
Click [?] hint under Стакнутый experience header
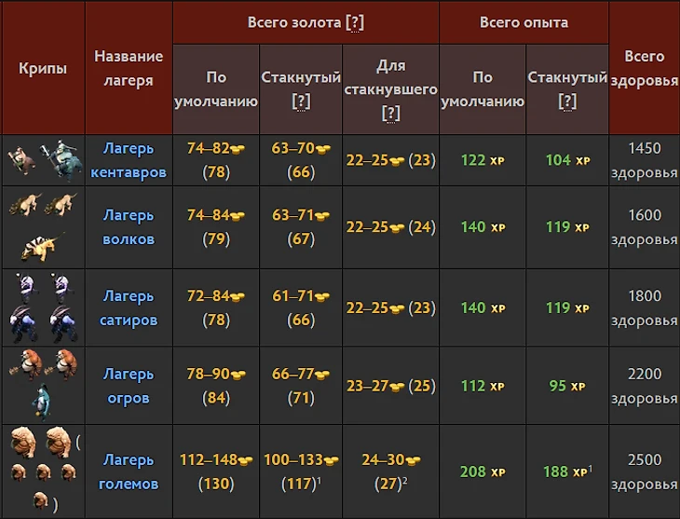coord(566,102)
